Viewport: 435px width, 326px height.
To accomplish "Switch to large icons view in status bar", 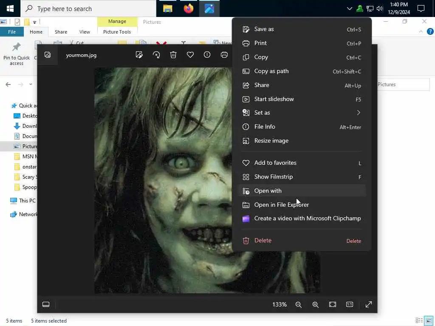I will point(429,320).
